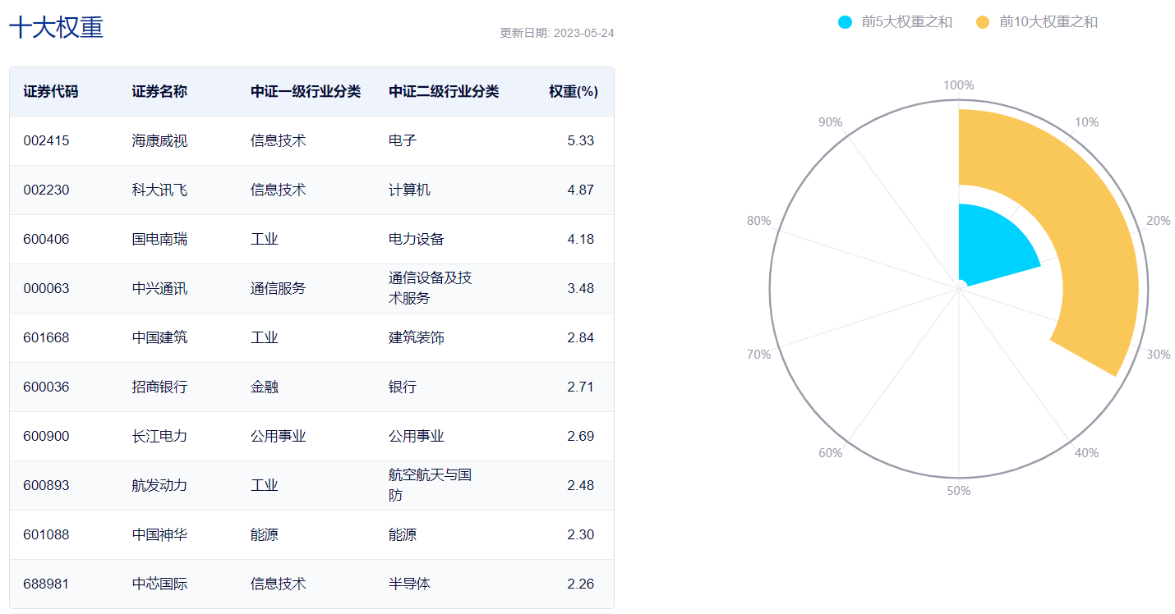Click the 证券代码 column header

[51, 92]
